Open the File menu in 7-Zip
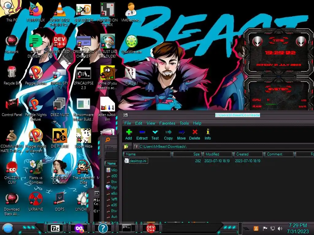 128,123
